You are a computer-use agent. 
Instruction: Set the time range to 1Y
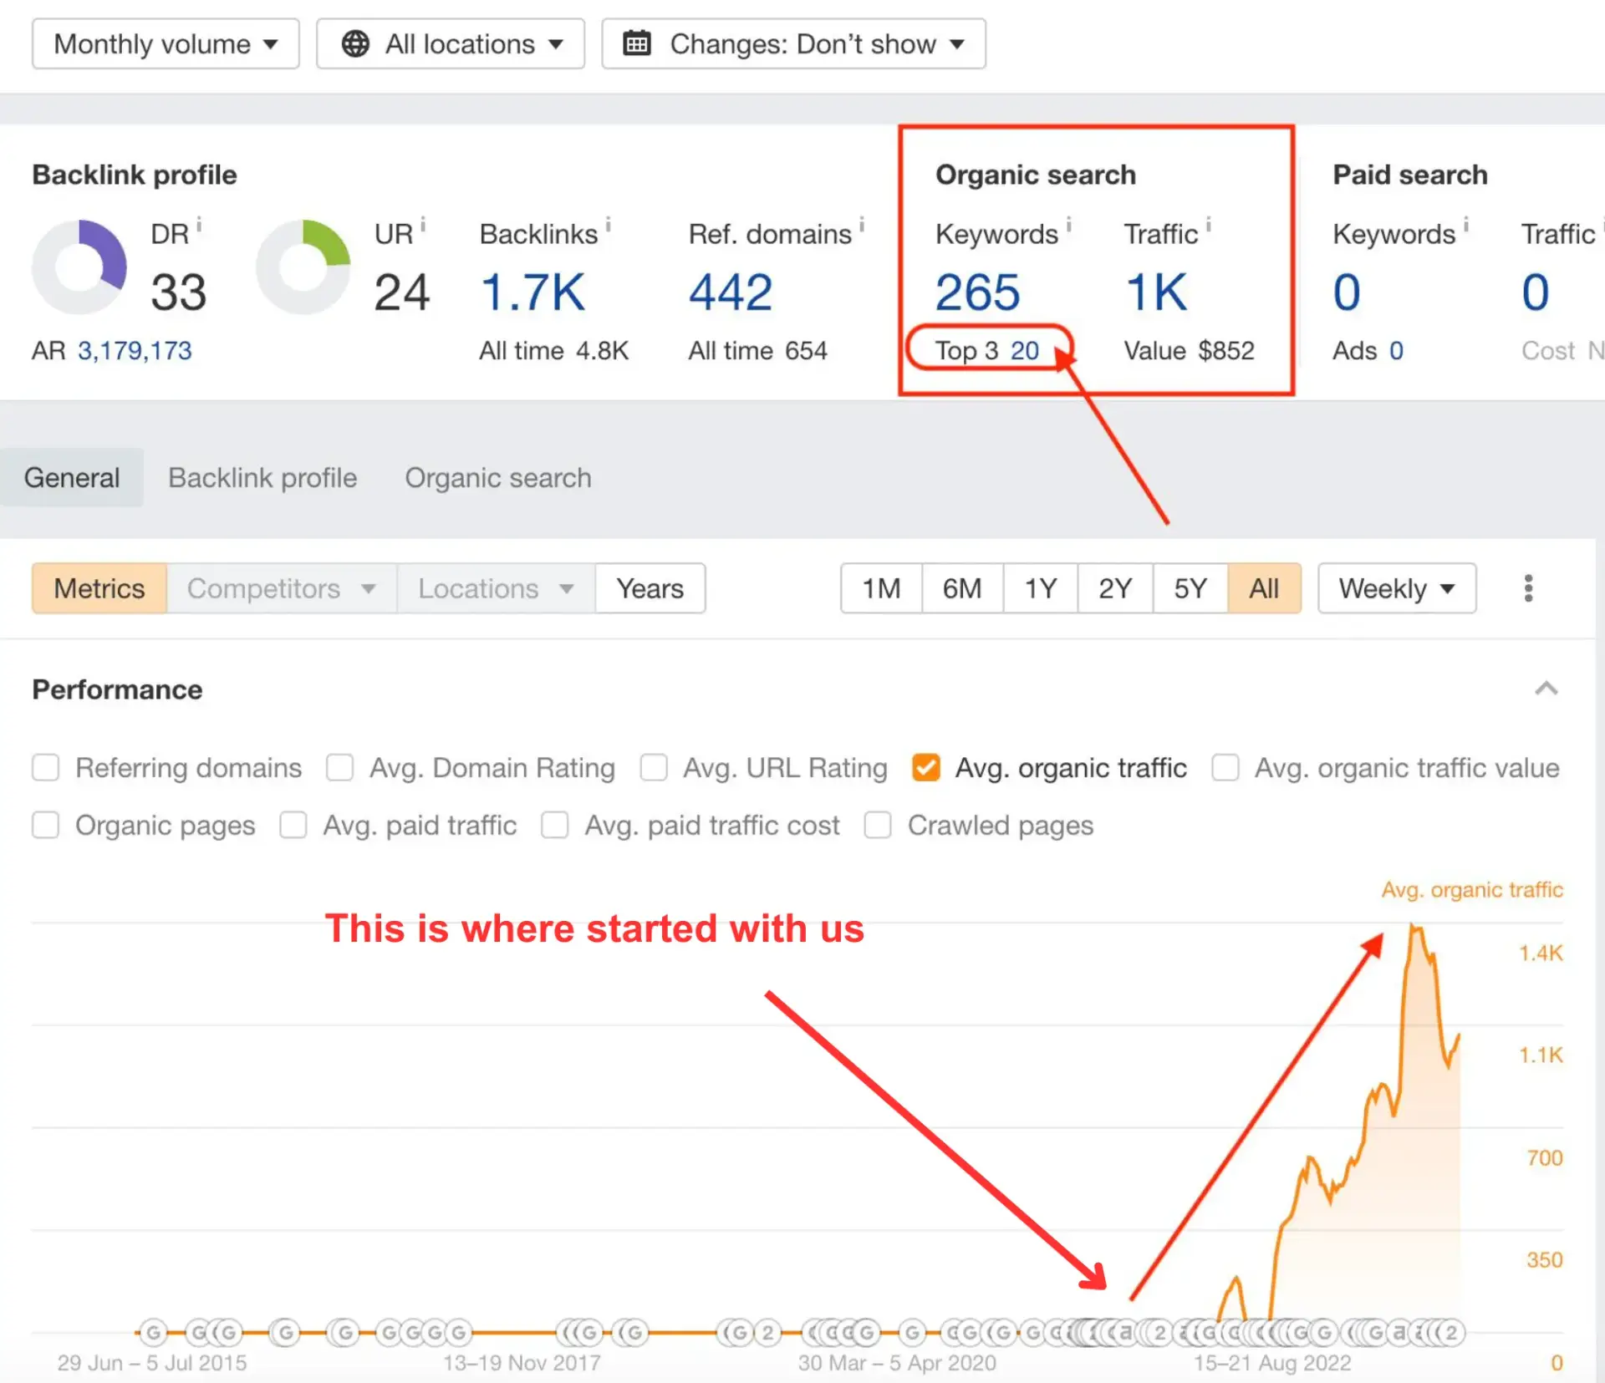[x=1041, y=589]
